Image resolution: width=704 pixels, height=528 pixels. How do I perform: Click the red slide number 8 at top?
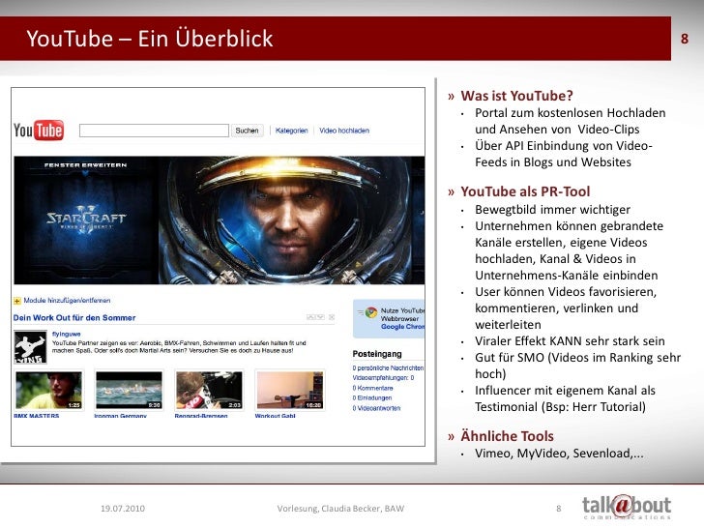(x=685, y=39)
